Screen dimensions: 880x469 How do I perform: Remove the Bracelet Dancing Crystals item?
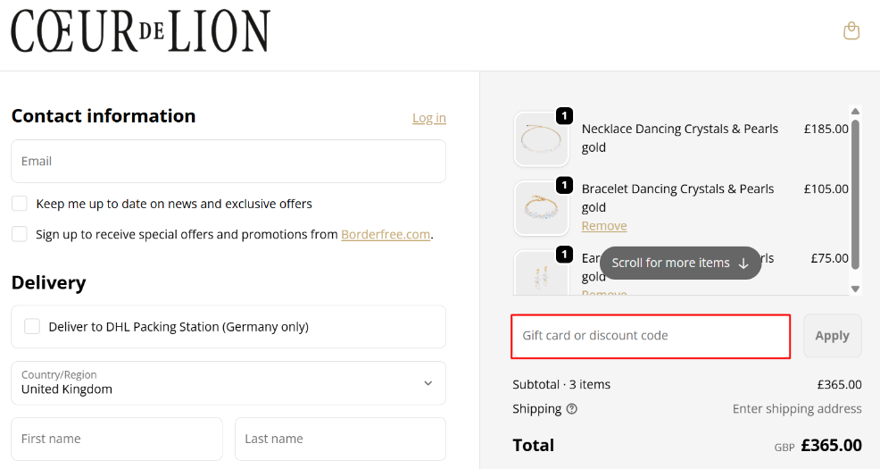(x=604, y=226)
